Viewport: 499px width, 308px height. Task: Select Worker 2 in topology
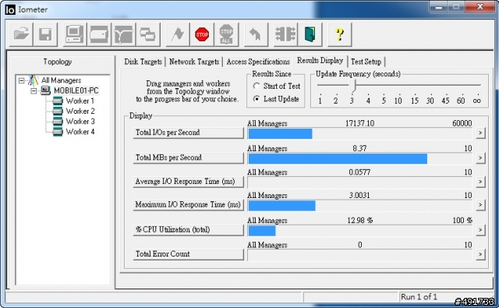click(80, 112)
